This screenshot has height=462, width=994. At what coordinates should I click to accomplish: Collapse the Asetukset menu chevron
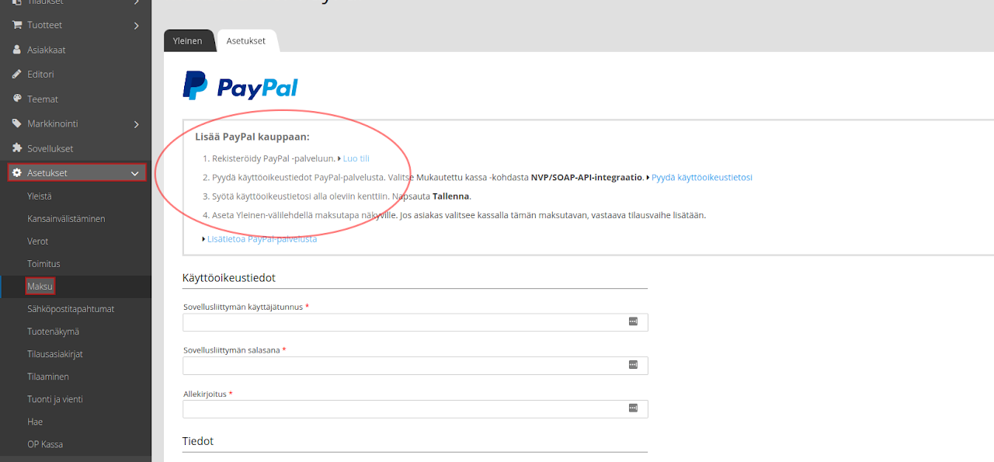point(135,173)
